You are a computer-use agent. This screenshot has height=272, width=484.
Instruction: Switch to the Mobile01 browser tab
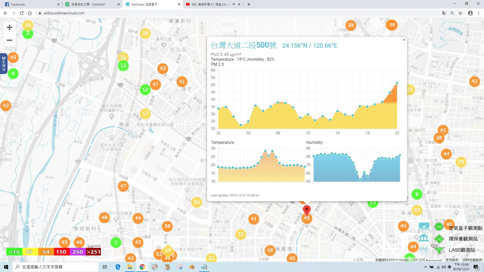click(92, 4)
